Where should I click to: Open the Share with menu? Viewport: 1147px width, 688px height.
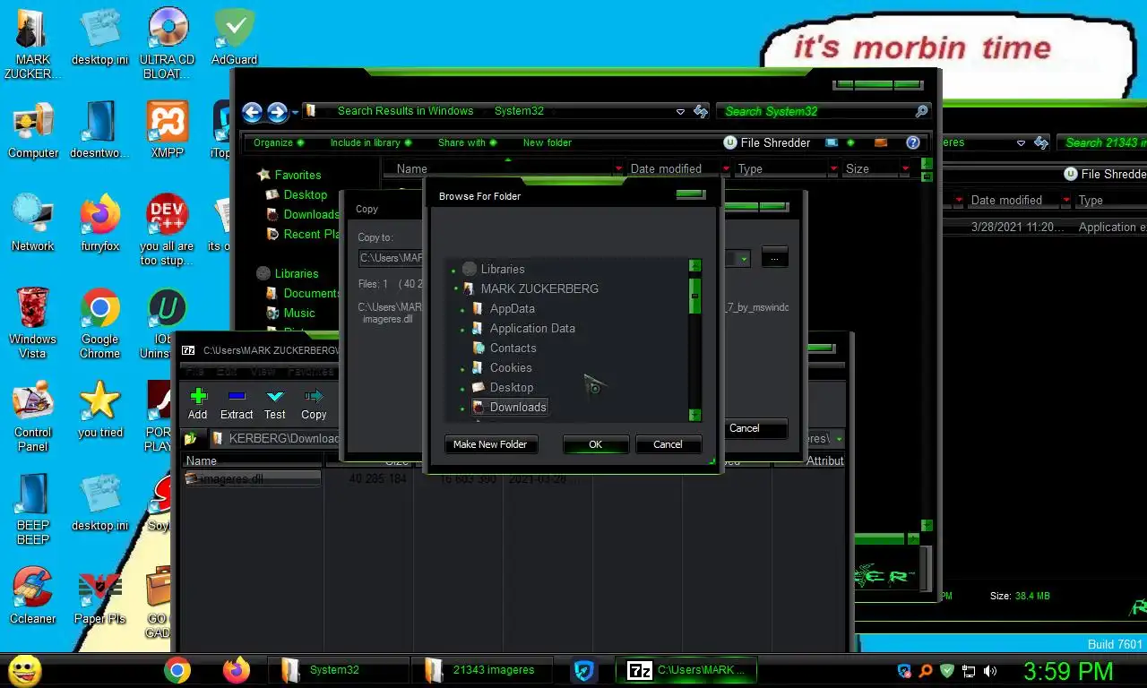pos(467,142)
